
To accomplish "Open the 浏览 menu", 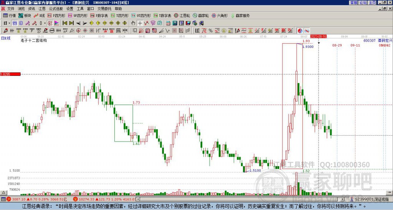I will click(21, 9).
